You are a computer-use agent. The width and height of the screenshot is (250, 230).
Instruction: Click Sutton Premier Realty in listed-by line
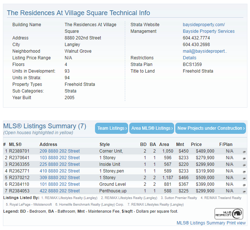181,198
